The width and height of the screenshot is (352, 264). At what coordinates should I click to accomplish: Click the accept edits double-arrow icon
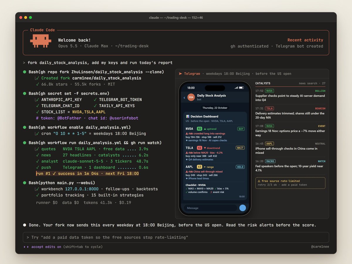click(26, 247)
